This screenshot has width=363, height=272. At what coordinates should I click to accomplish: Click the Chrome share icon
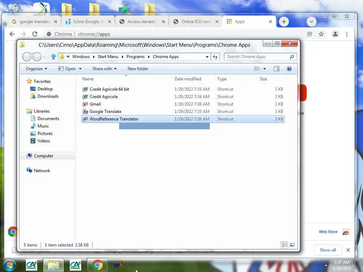pyautogui.click(x=309, y=34)
